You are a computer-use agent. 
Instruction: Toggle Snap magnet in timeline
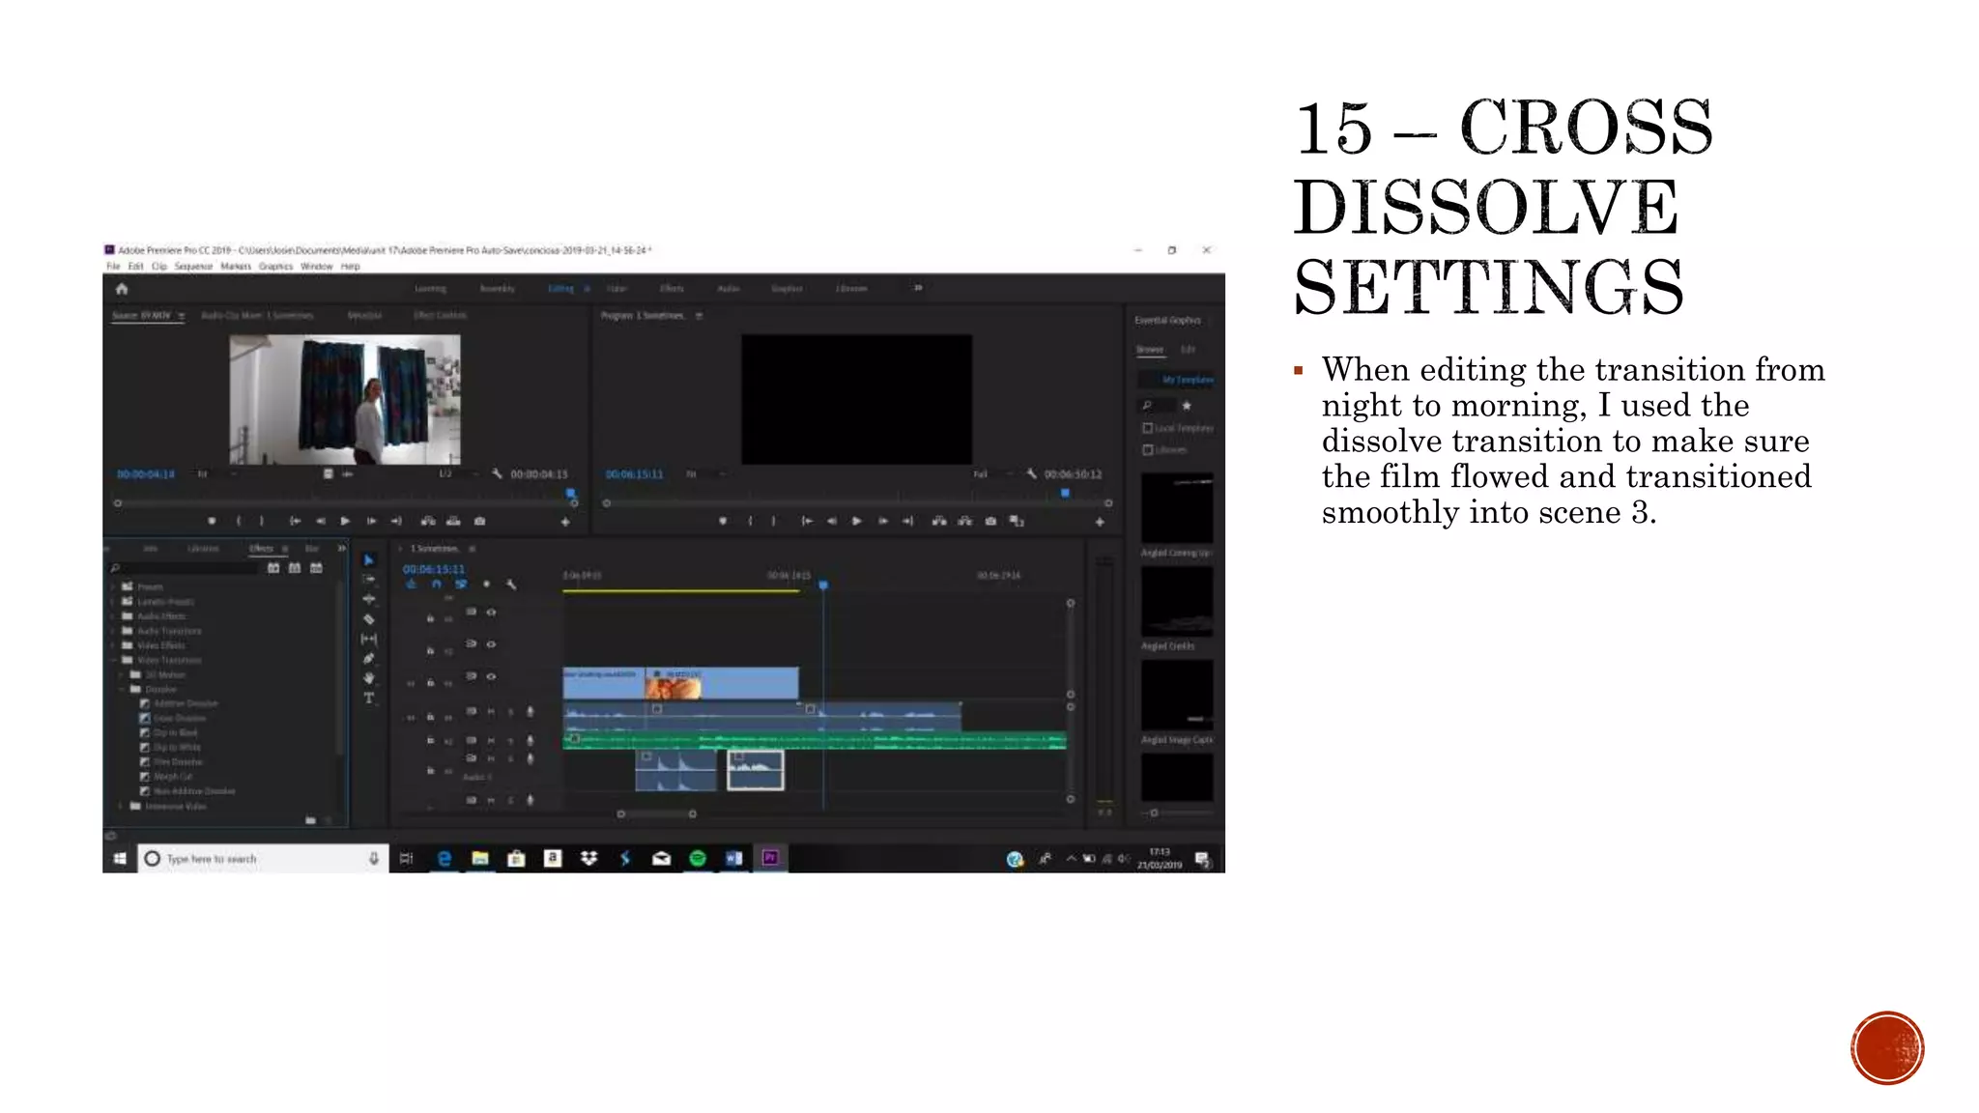pos(436,585)
